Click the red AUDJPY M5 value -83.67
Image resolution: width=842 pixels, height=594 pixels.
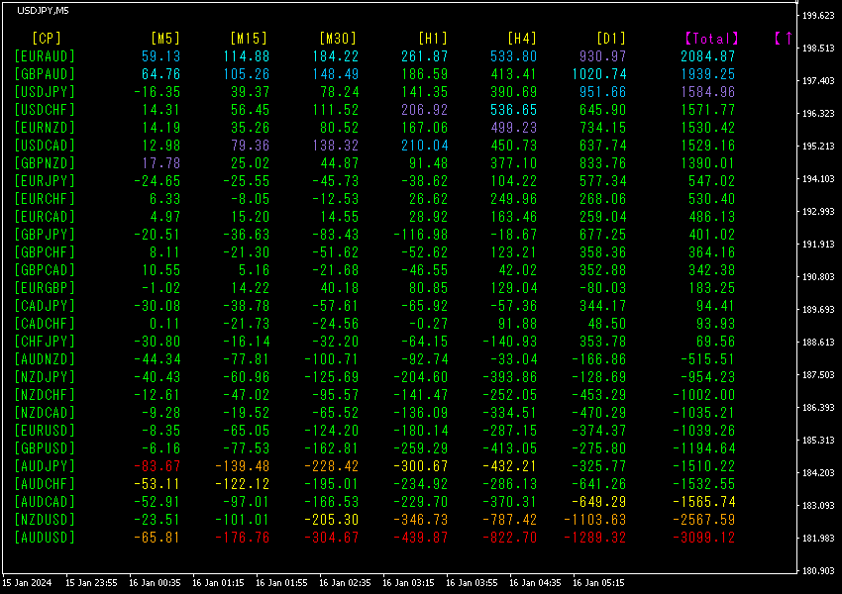click(157, 466)
